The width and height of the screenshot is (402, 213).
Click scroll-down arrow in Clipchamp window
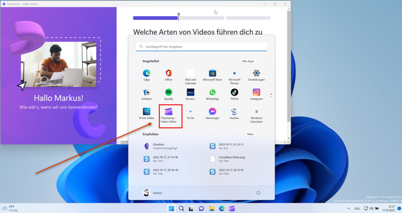[x=289, y=138]
